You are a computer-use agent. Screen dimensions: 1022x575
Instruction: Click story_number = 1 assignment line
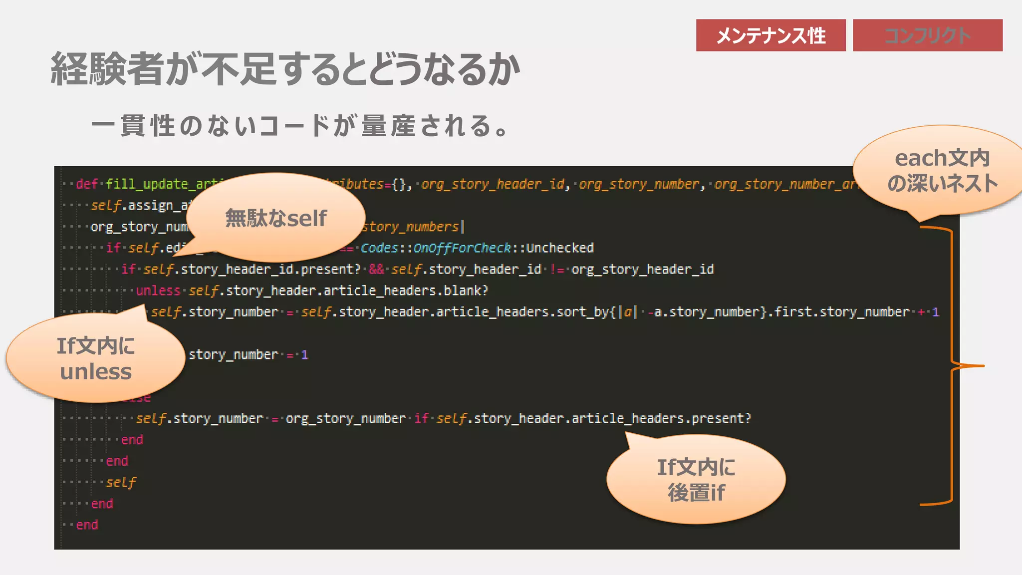248,355
